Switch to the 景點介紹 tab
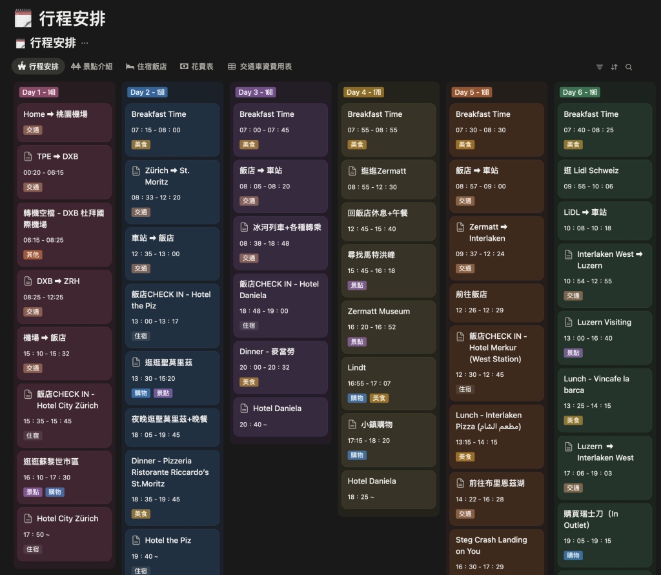The width and height of the screenshot is (661, 575). pos(92,66)
